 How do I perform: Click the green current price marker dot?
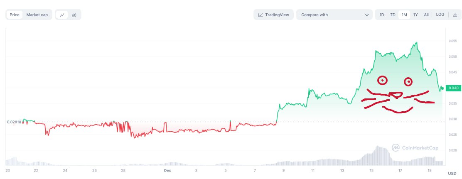[x=442, y=88]
